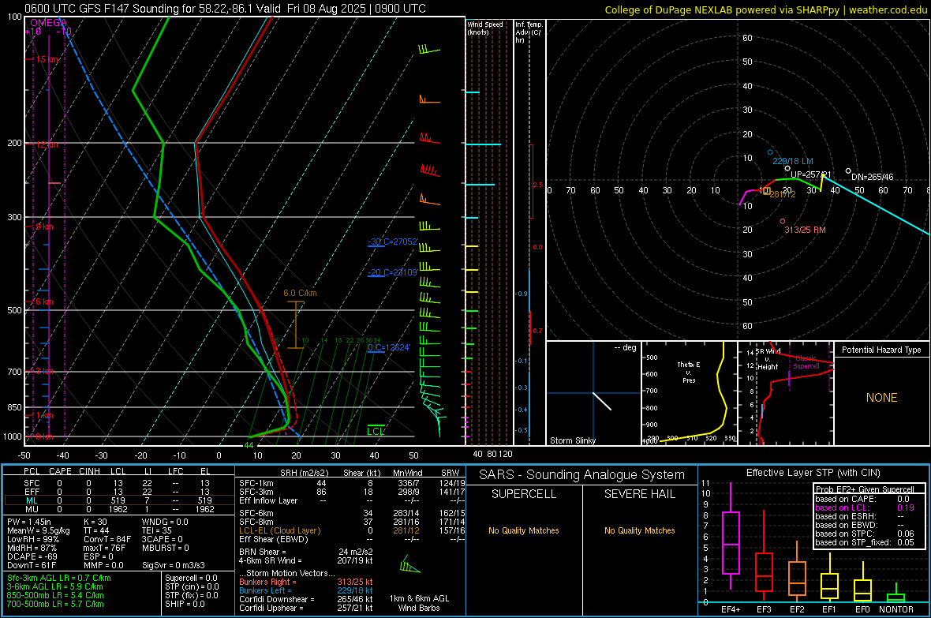This screenshot has height=618, width=931.
Task: Click the green LCL marker on Skew-T
Action: point(376,431)
